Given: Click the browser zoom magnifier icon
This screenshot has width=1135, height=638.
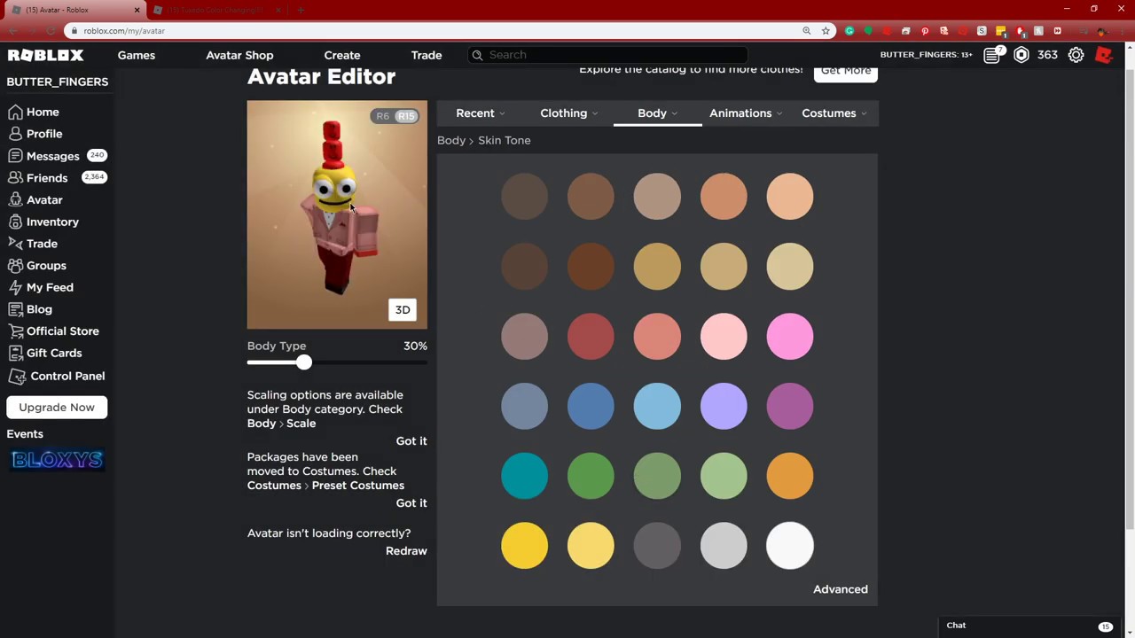Looking at the screenshot, I should point(806,31).
